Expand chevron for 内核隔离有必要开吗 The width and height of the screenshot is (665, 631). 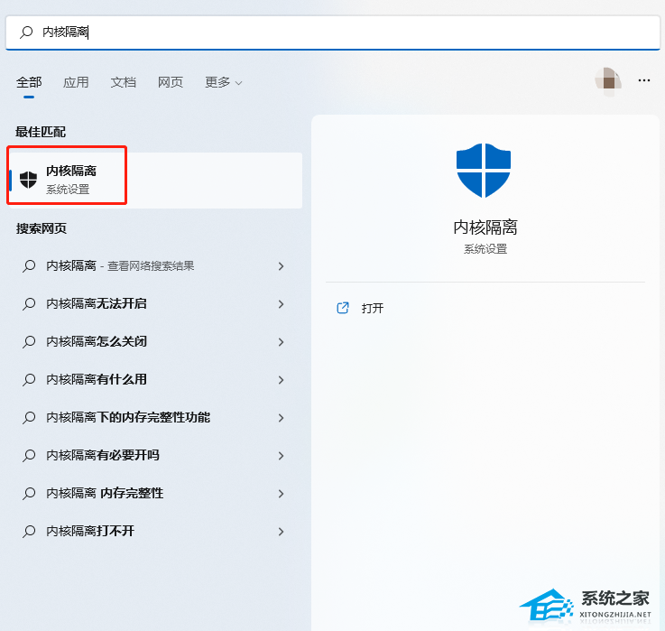[282, 456]
